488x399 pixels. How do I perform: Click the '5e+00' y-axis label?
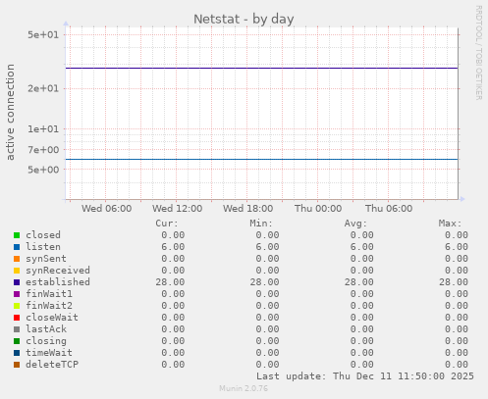43,170
